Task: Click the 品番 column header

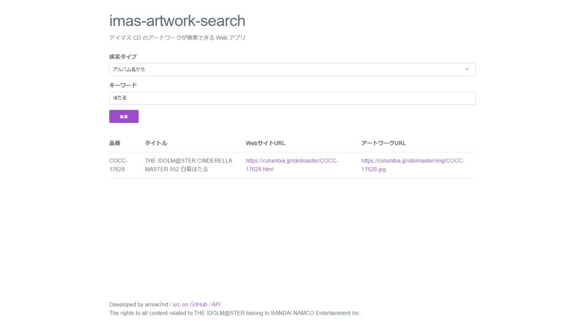Action: pos(115,143)
